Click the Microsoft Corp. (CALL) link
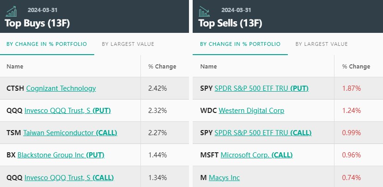 coord(255,155)
